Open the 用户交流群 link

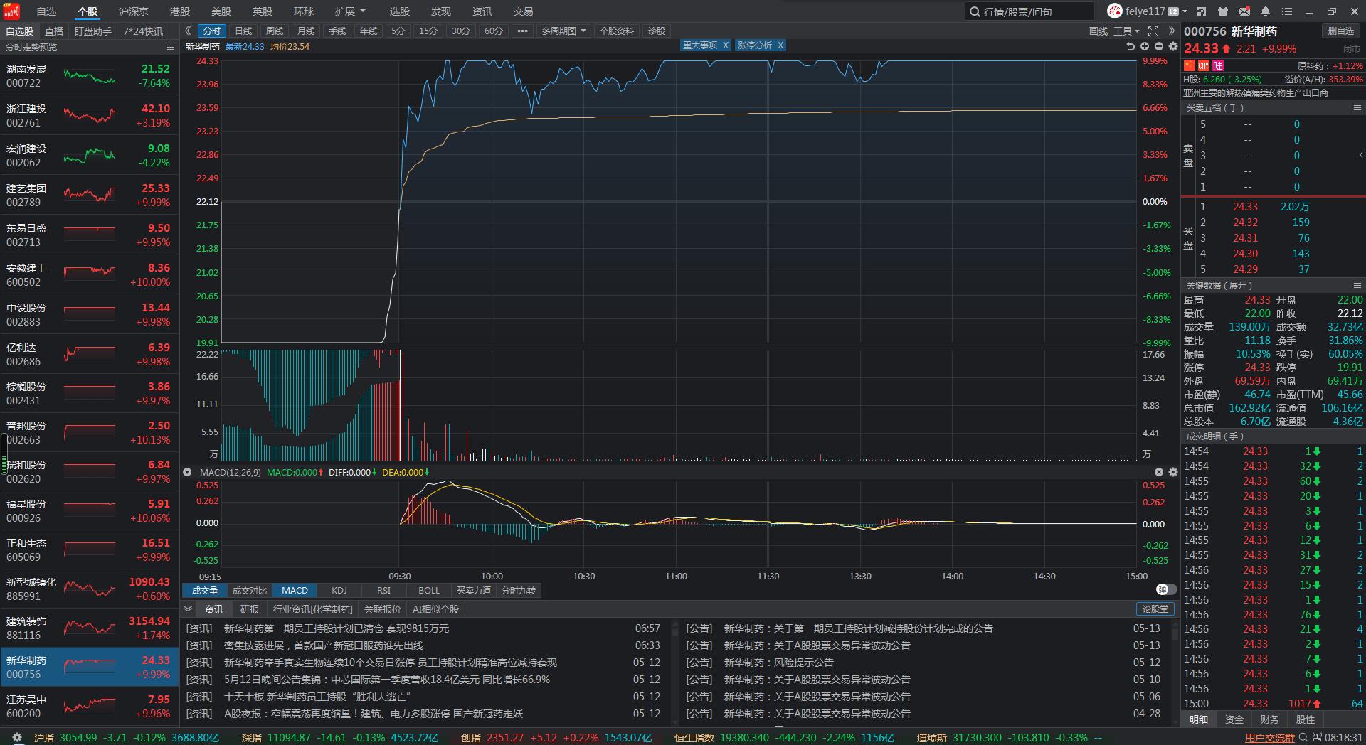pyautogui.click(x=1270, y=738)
